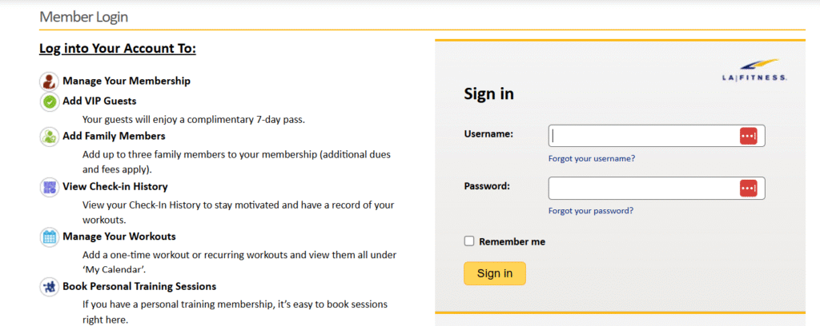Click the Book Personal Training Sessions heading
Image resolution: width=820 pixels, height=326 pixels.
pyautogui.click(x=139, y=286)
